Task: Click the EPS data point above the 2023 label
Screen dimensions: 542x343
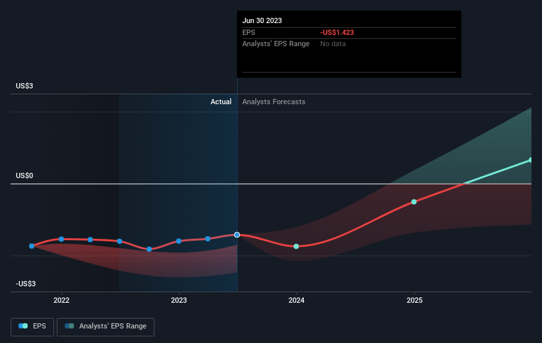Action: tap(179, 241)
